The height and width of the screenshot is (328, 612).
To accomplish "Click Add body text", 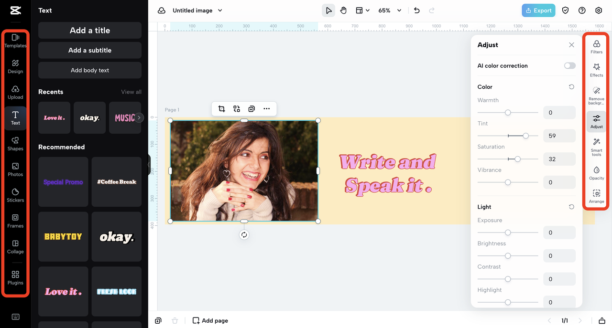I will click(90, 70).
